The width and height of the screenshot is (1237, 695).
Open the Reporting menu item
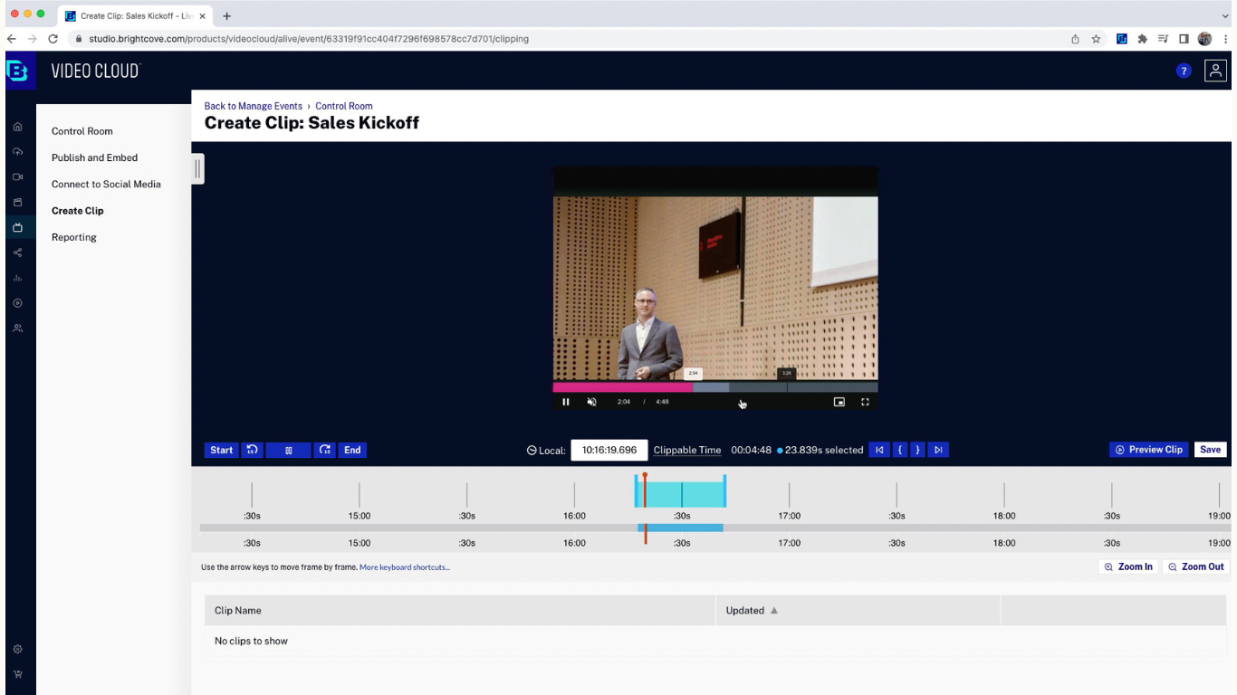point(74,237)
